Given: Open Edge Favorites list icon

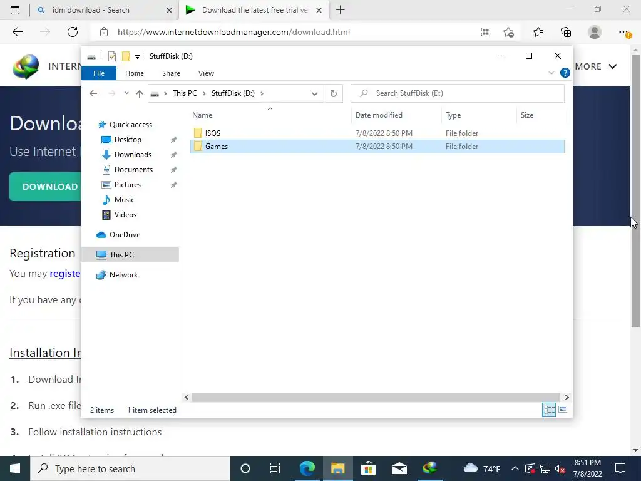Looking at the screenshot, I should click(538, 32).
